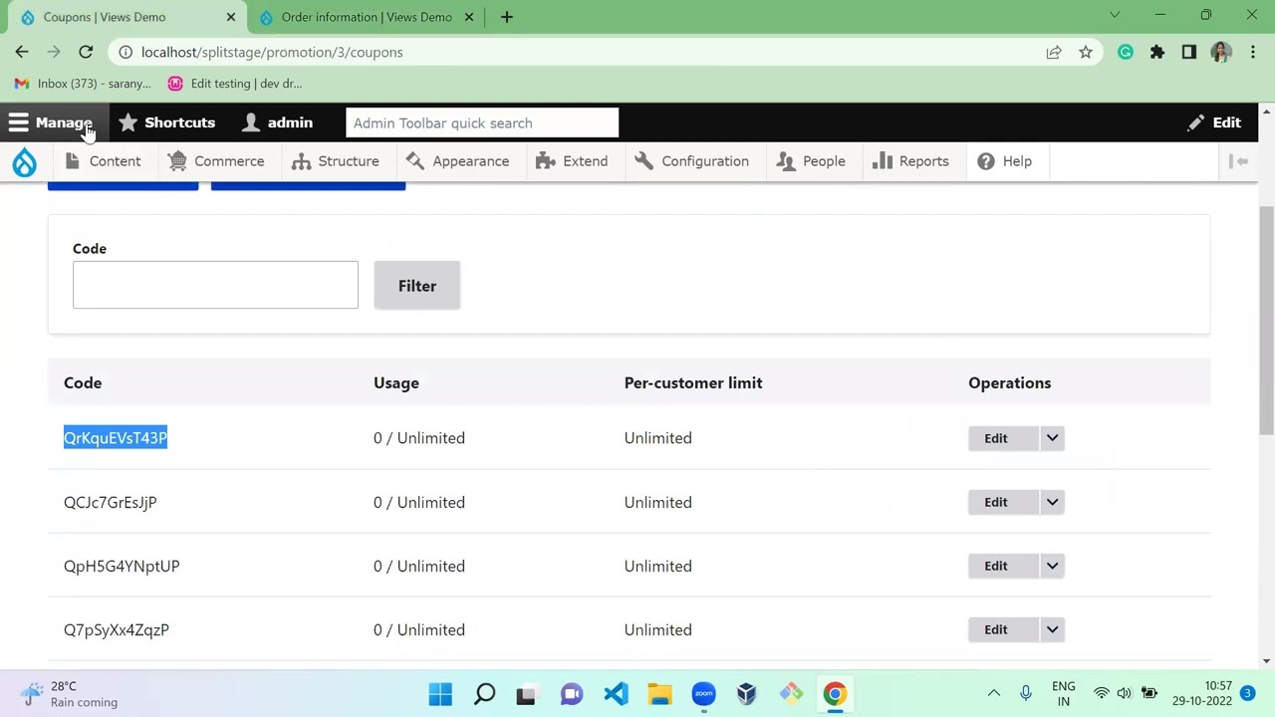Open the Shortcuts star menu
Viewport: 1275px width, 717px height.
[x=166, y=122]
